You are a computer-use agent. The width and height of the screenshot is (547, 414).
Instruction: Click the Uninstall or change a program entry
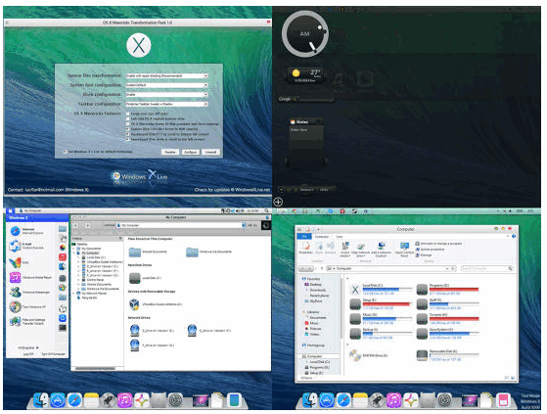pos(438,244)
